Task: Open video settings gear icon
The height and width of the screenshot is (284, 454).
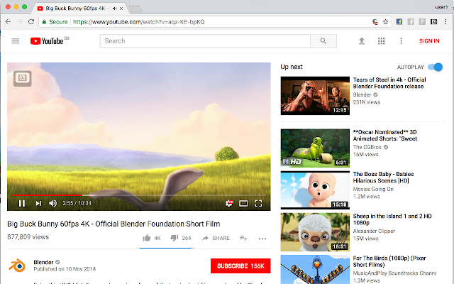Action: 229,204
